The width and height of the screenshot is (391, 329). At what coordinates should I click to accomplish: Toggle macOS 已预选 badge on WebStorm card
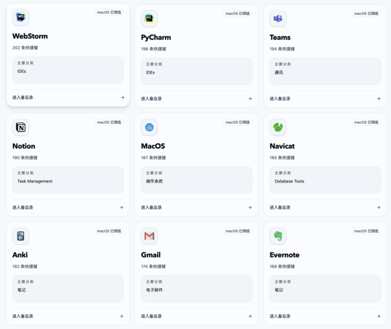[x=109, y=12]
